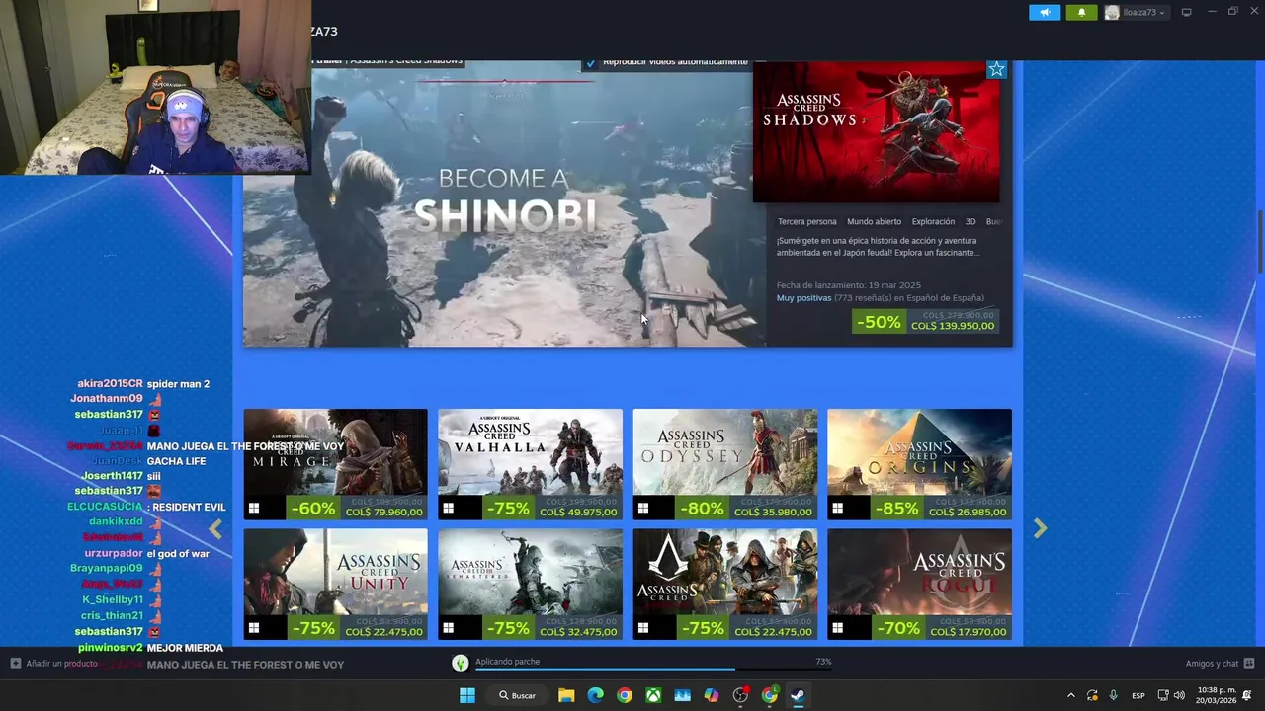Open the Assassin's Creed III Remastered card
The image size is (1265, 711).
(530, 584)
